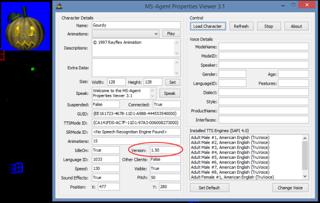Click the Gender field

(233, 74)
